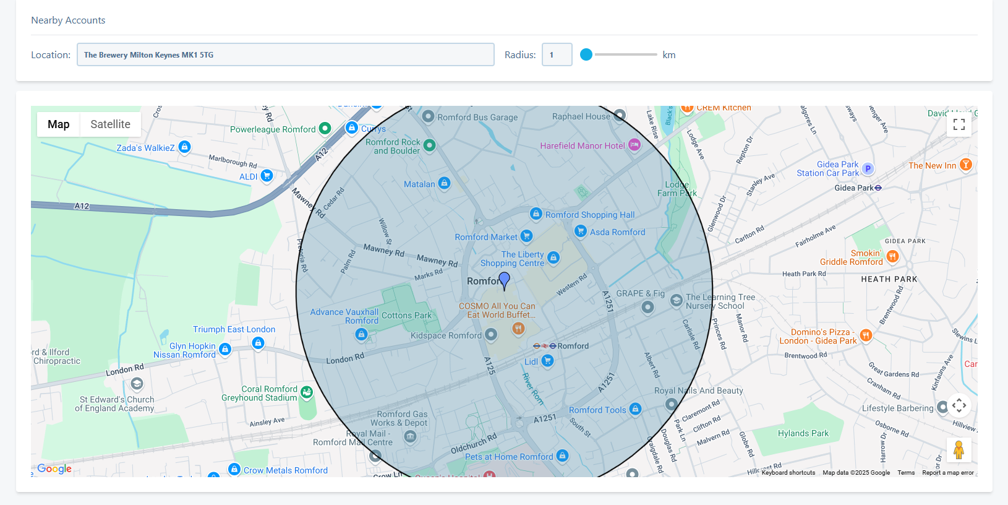Image resolution: width=1008 pixels, height=505 pixels.
Task: Click The New Inn restaurant pin icon
Action: point(966,165)
